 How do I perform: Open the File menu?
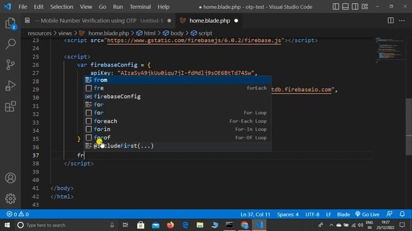23,7
